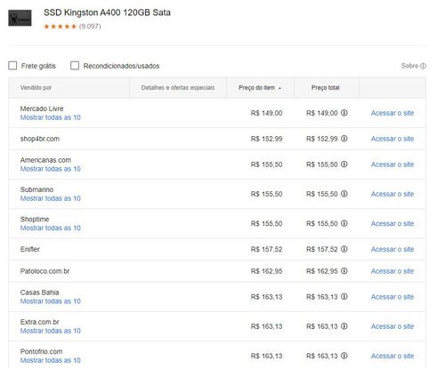Viewport: 445px width, 369px height.
Task: Click SSD Kingston A400 120GB Sata title
Action: coord(107,12)
